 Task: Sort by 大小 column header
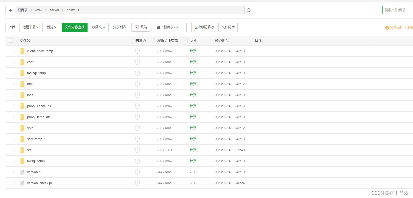pyautogui.click(x=194, y=41)
